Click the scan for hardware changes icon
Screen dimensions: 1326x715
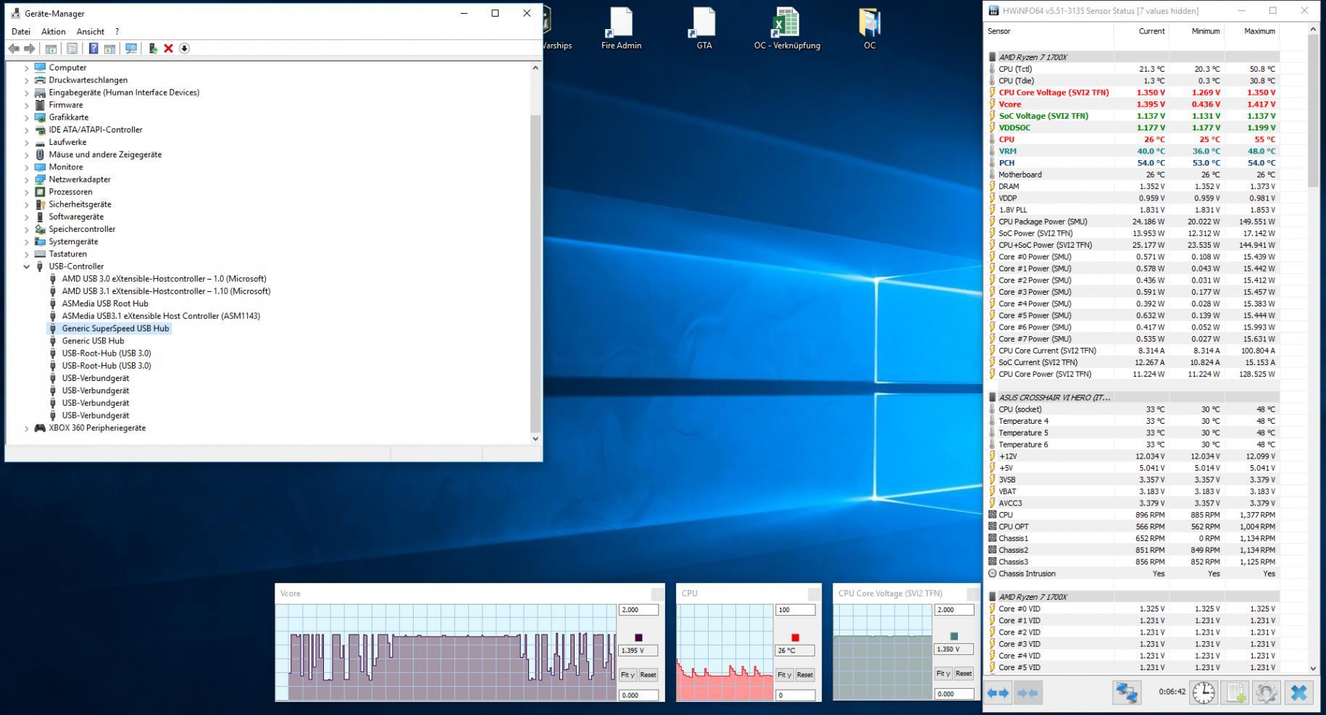point(131,49)
